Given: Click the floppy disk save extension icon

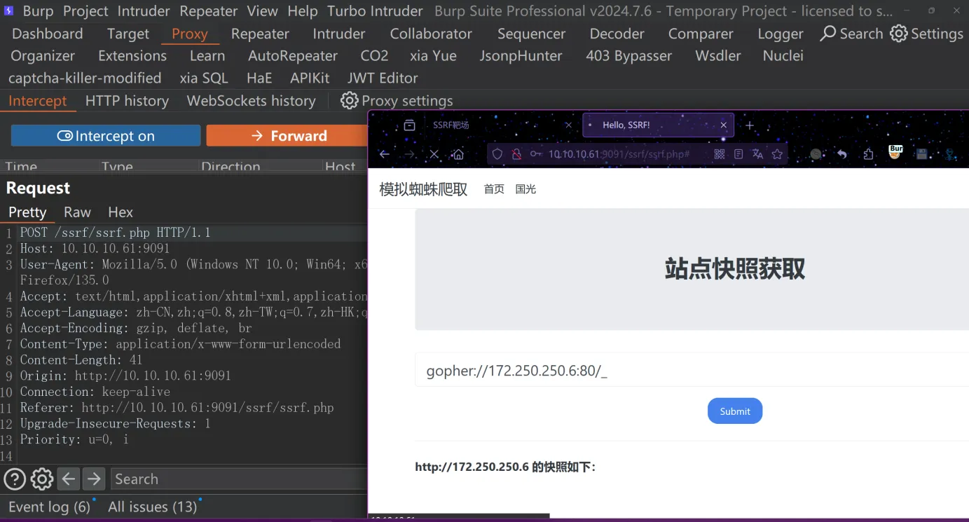Looking at the screenshot, I should point(922,154).
